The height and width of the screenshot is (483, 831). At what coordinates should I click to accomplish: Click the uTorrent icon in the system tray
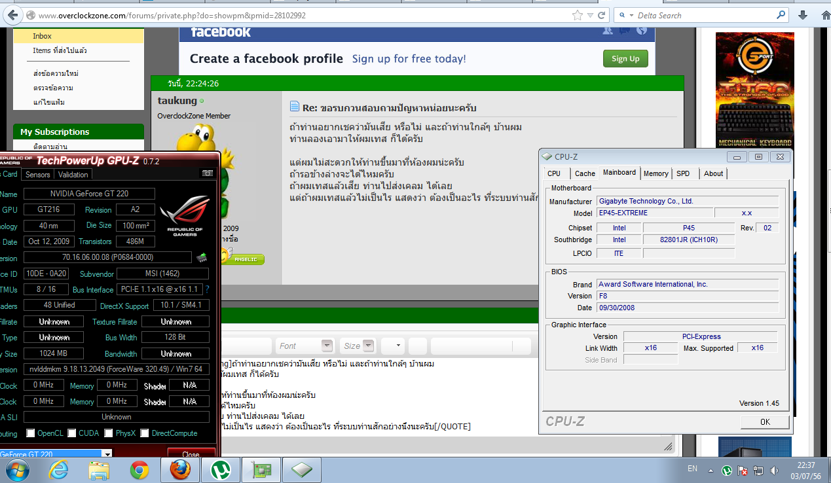pos(727,470)
